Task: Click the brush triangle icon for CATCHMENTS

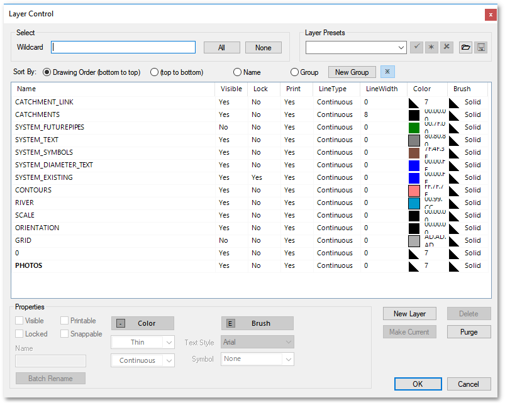Action: click(x=454, y=115)
